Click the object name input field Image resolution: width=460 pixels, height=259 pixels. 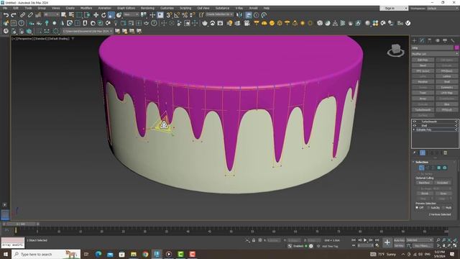tap(433, 48)
